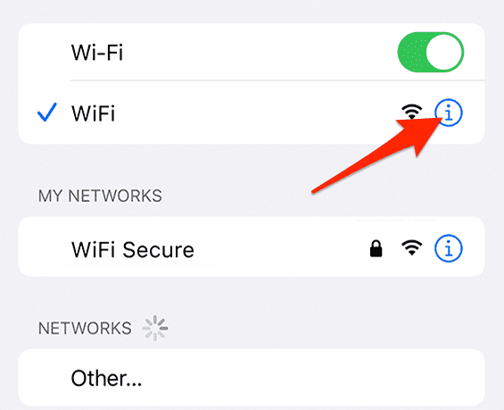
Task: Open info for connected WiFi network
Action: (449, 113)
